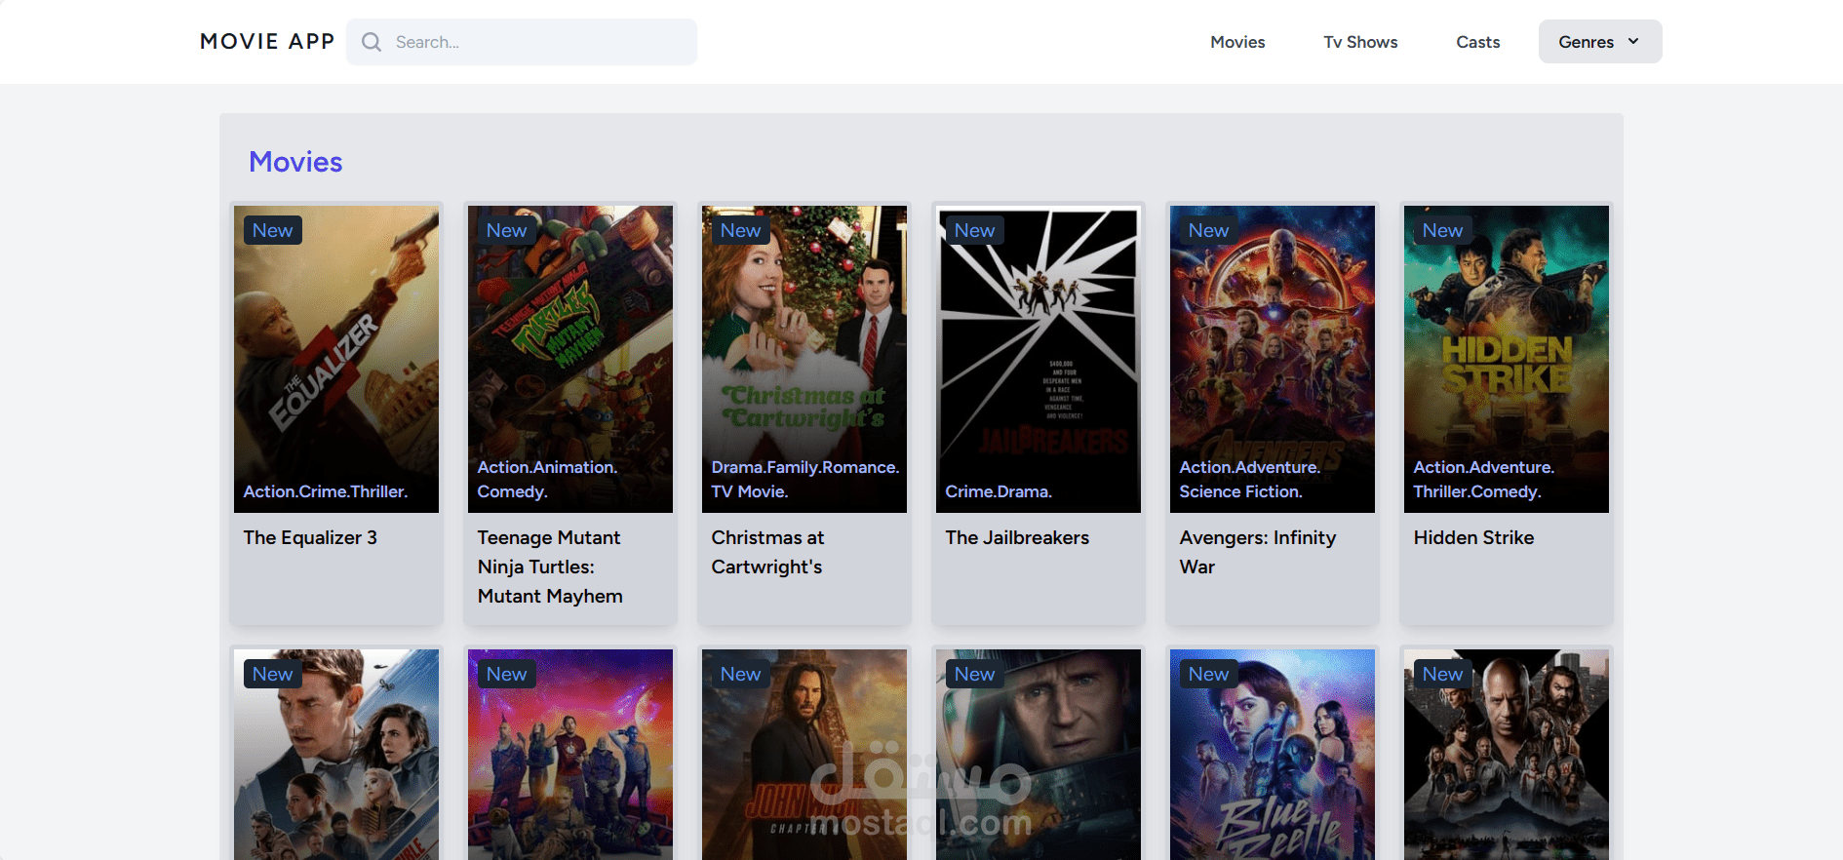This screenshot has height=860, width=1843.
Task: Open The Equalizer 3 poster
Action: coord(336,359)
